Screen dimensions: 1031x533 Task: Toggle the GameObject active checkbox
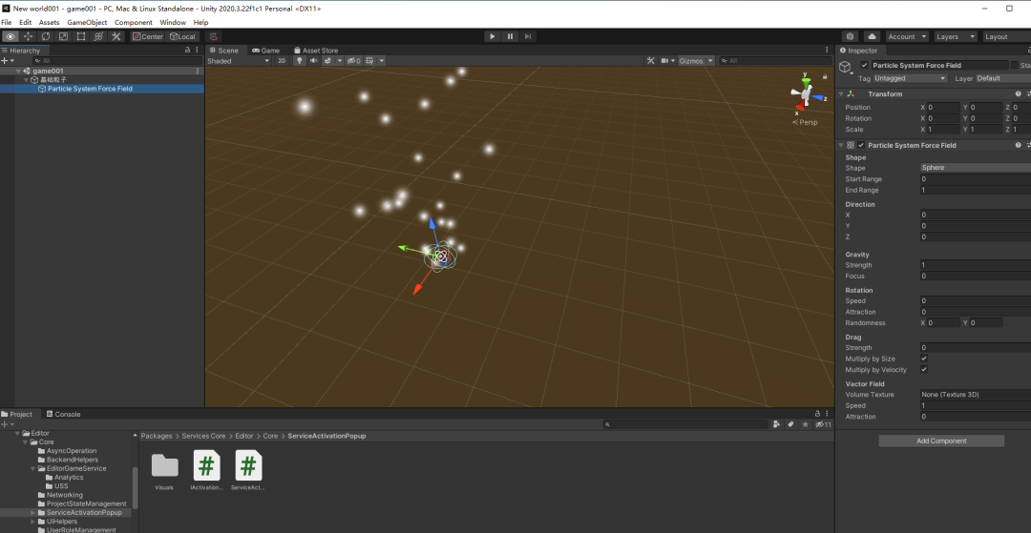click(x=865, y=66)
